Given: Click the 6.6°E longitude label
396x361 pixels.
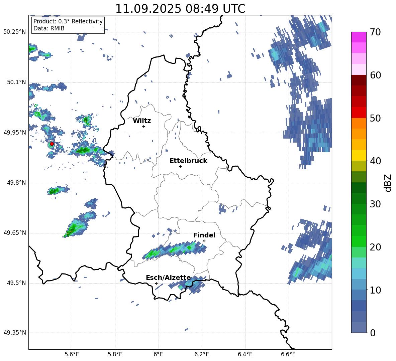Looking at the screenshot, I should pos(288,354).
